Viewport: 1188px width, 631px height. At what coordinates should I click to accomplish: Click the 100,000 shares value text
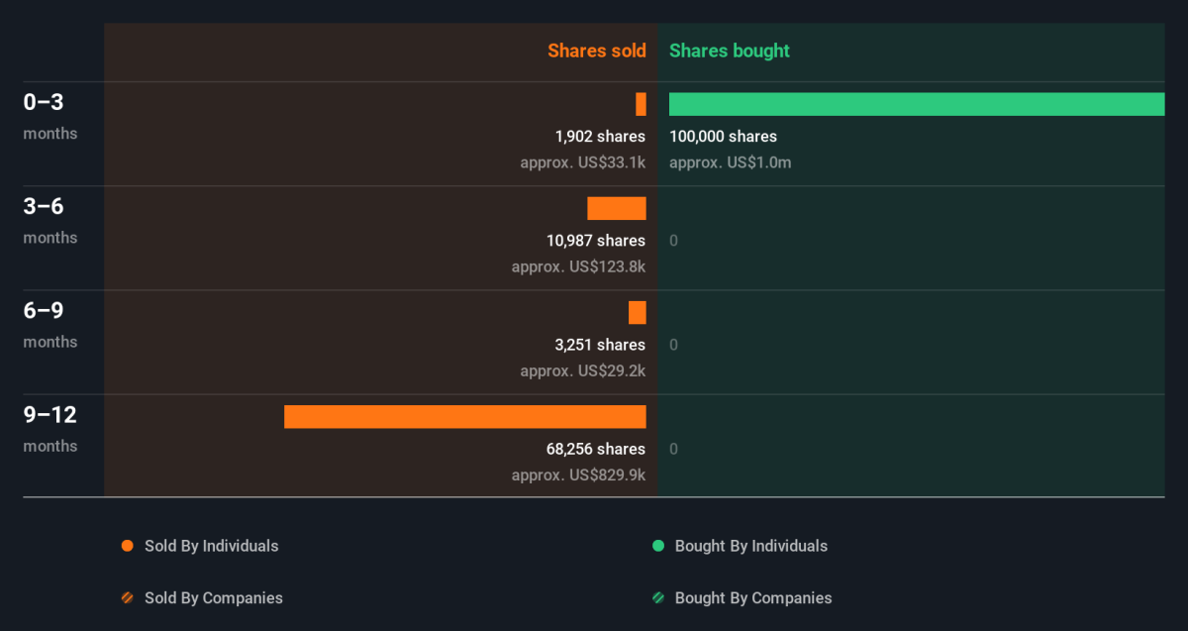click(x=723, y=137)
